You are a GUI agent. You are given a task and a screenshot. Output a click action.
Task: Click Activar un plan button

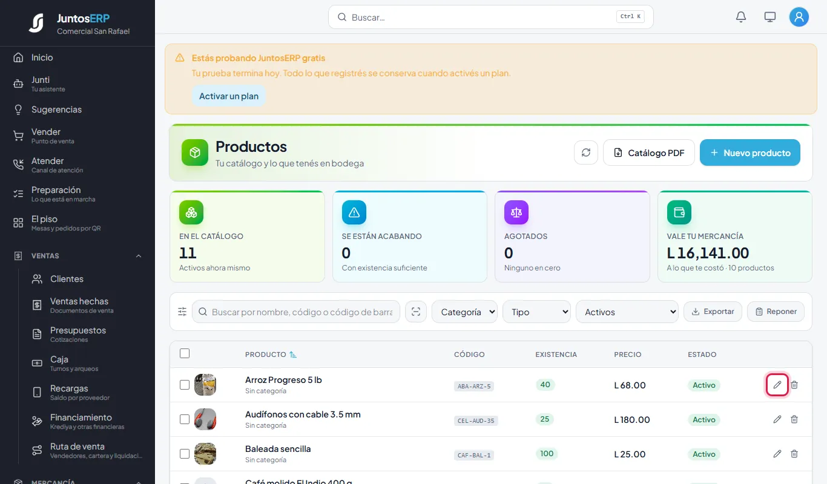pos(229,96)
